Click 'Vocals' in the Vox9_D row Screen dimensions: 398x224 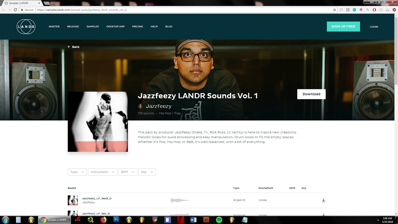pyautogui.click(x=262, y=200)
